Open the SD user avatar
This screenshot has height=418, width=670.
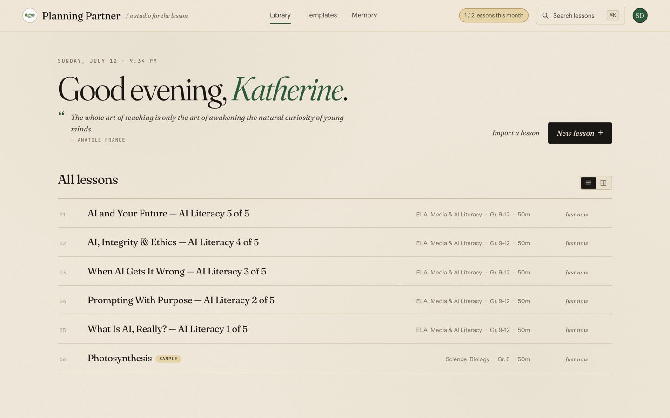click(x=640, y=15)
